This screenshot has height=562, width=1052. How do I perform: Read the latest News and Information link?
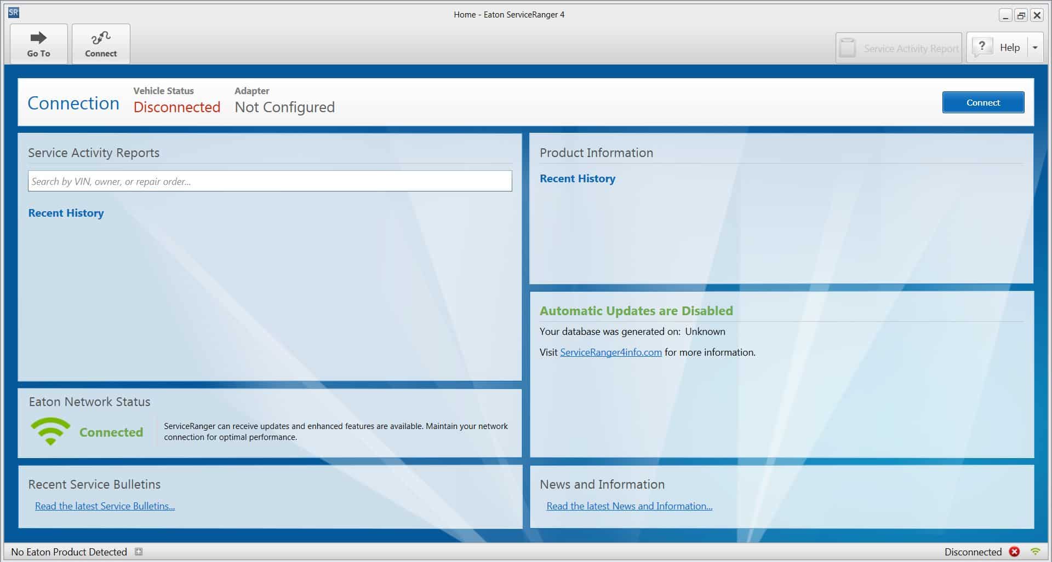pyautogui.click(x=629, y=506)
